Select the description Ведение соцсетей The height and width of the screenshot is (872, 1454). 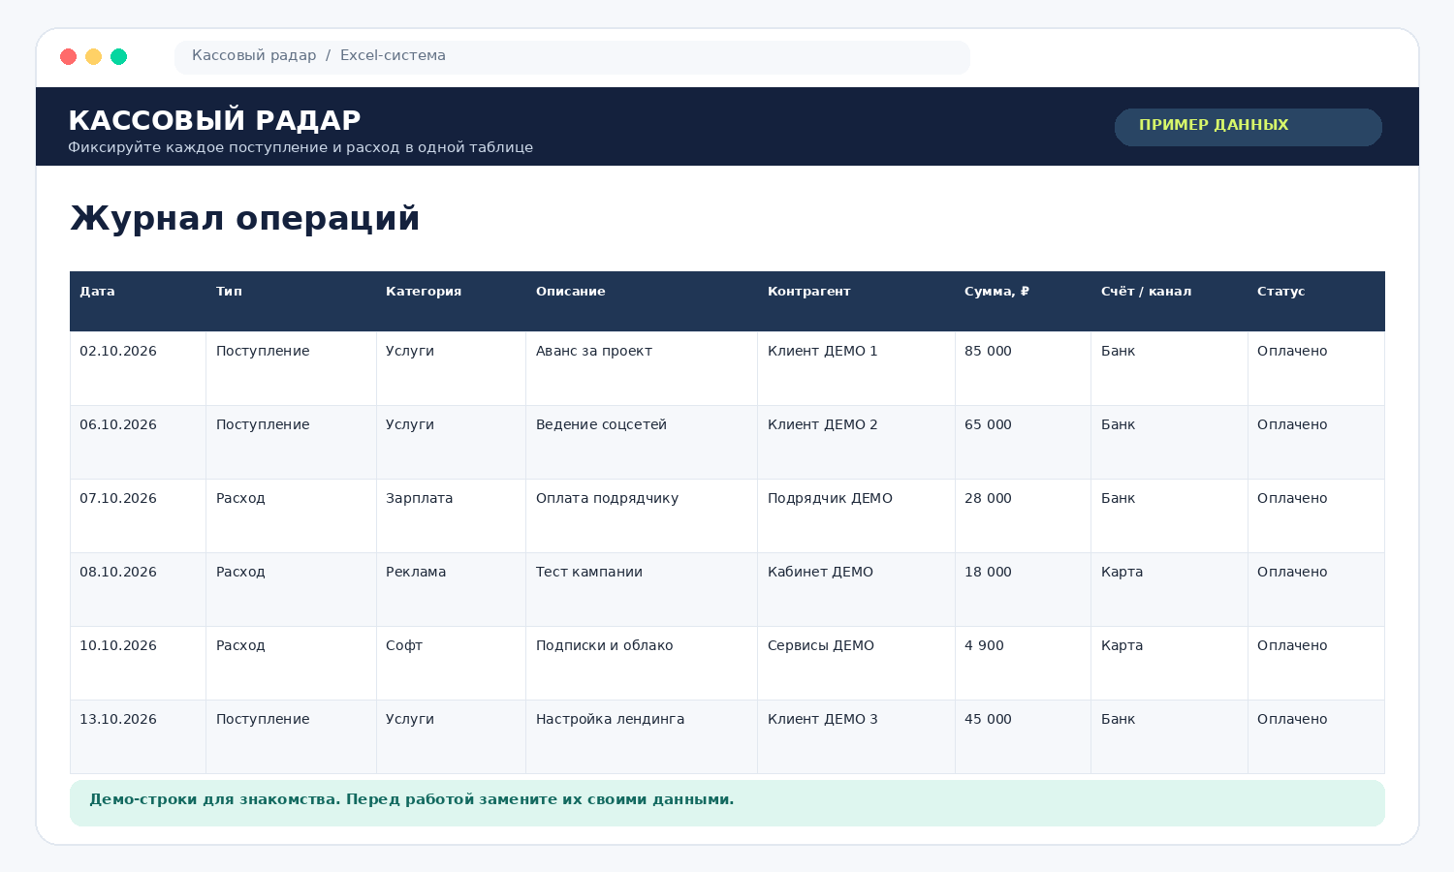coord(642,442)
